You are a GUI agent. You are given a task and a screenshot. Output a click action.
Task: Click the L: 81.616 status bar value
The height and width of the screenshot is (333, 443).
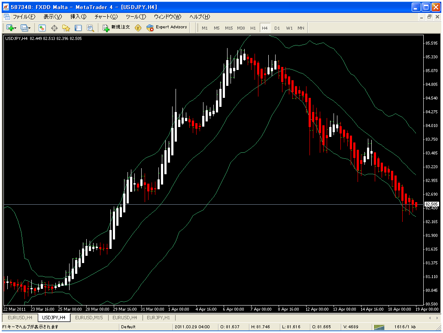pos(291,327)
